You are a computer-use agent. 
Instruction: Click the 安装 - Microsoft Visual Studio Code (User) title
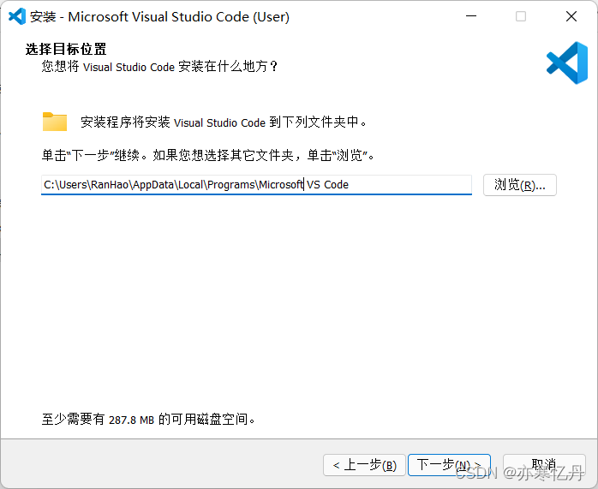coord(160,17)
